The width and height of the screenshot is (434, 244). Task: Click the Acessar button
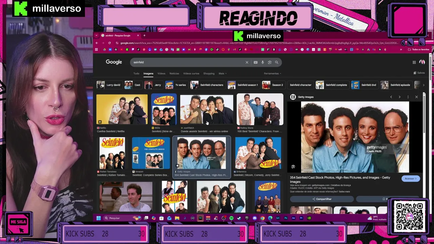tap(411, 179)
